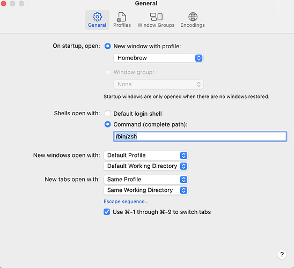Switch to the Profiles tab label
The height and width of the screenshot is (268, 294).
(122, 25)
